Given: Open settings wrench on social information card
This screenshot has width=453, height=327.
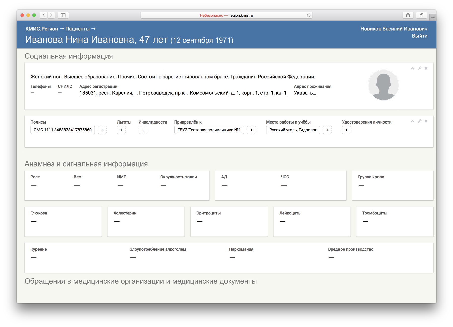Looking at the screenshot, I should coord(419,69).
